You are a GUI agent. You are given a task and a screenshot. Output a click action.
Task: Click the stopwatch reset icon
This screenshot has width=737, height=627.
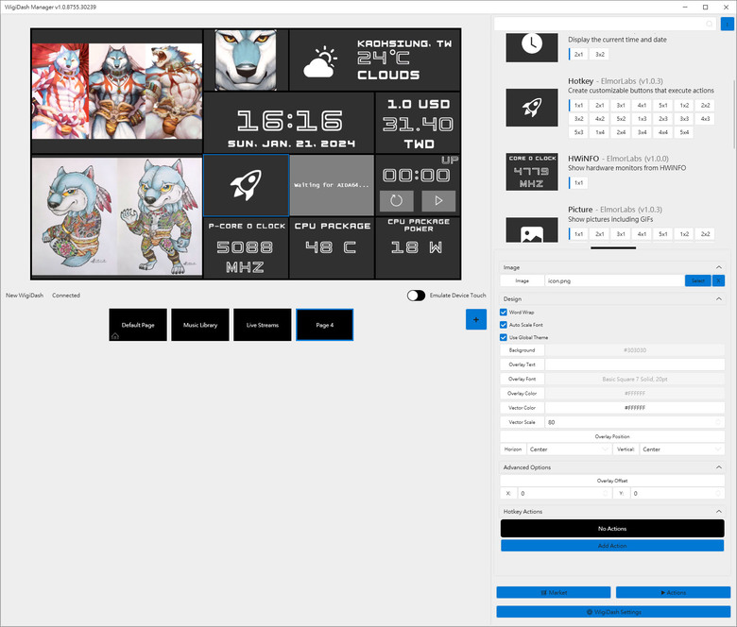tap(396, 200)
